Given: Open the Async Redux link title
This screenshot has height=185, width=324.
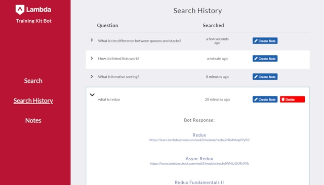Looking at the screenshot, I should coord(199,158).
